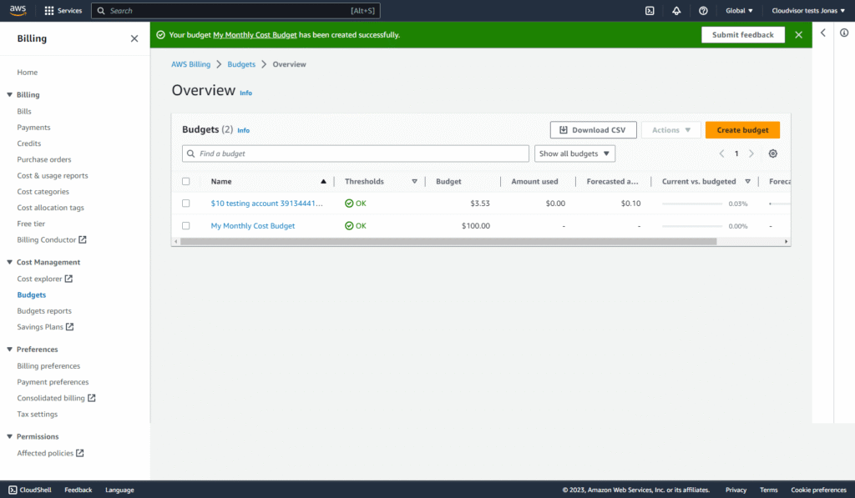Go to the previous page of budgets
This screenshot has width=855, height=498.
721,153
